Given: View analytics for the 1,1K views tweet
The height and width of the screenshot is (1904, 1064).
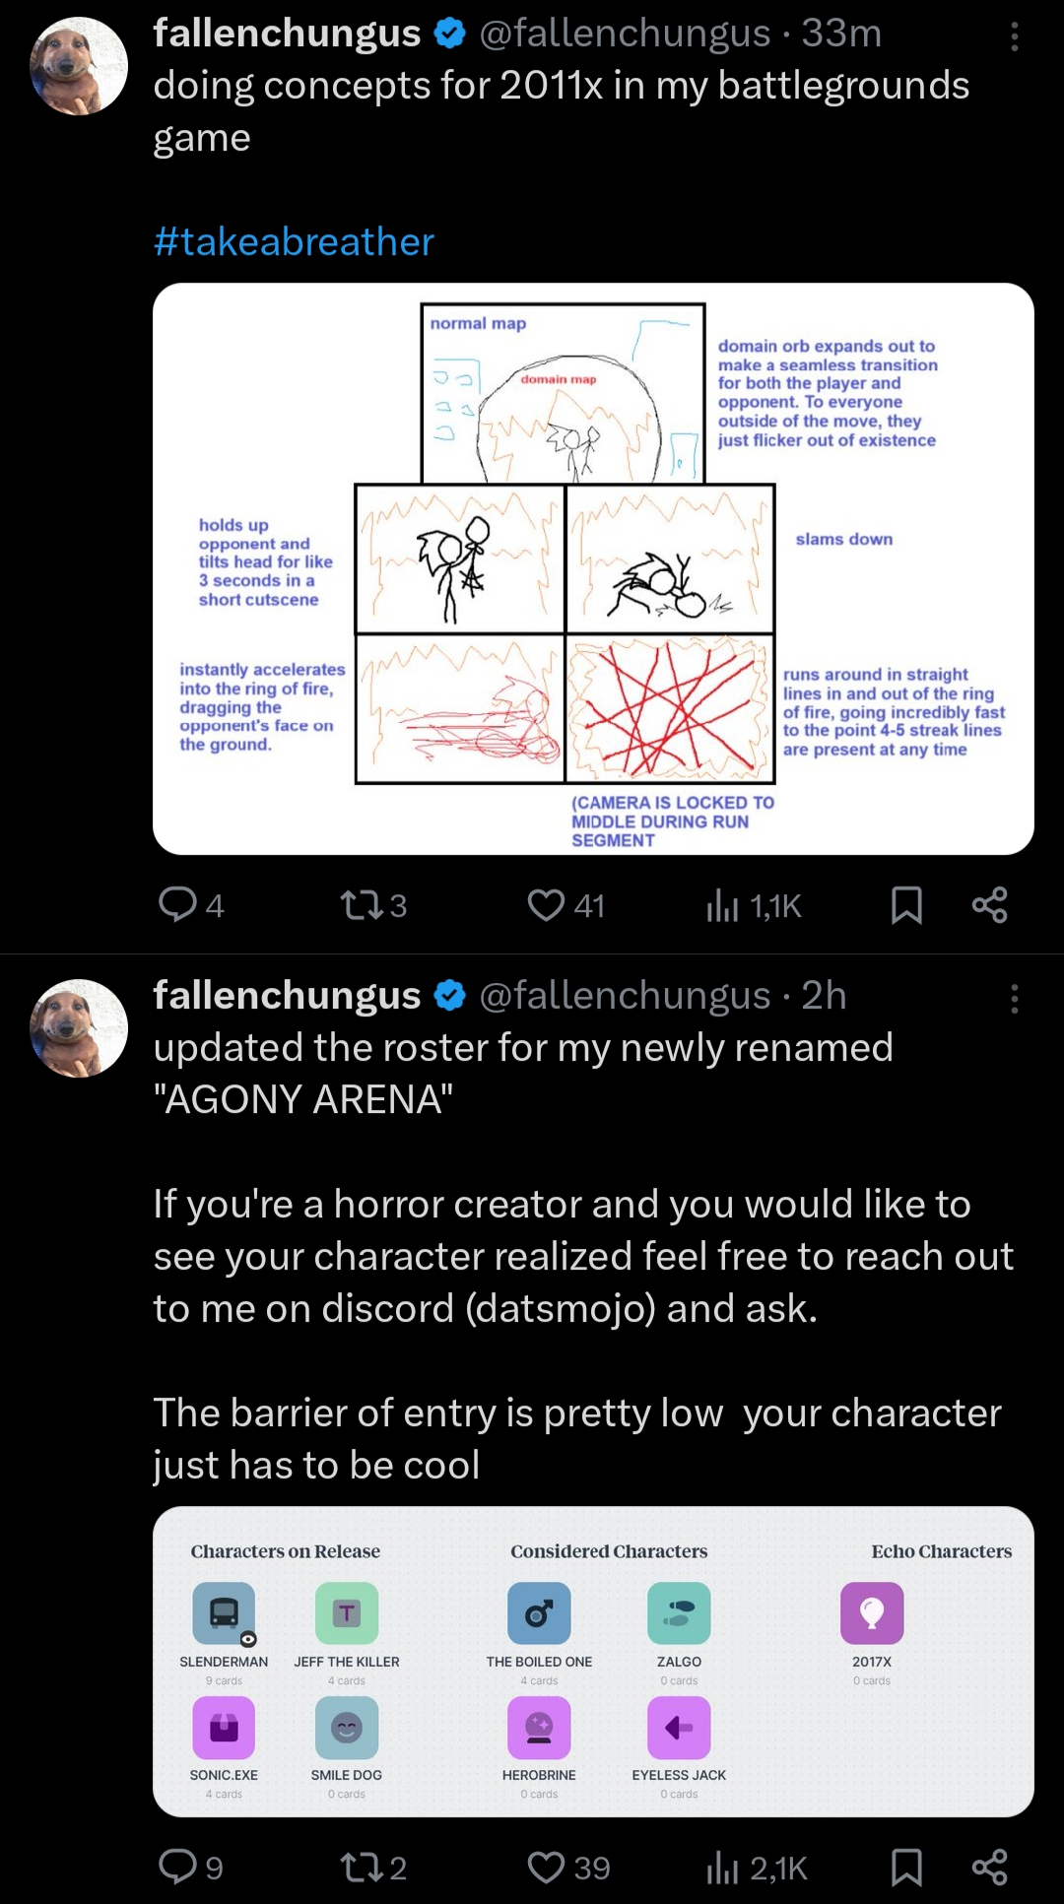Looking at the screenshot, I should (x=723, y=904).
